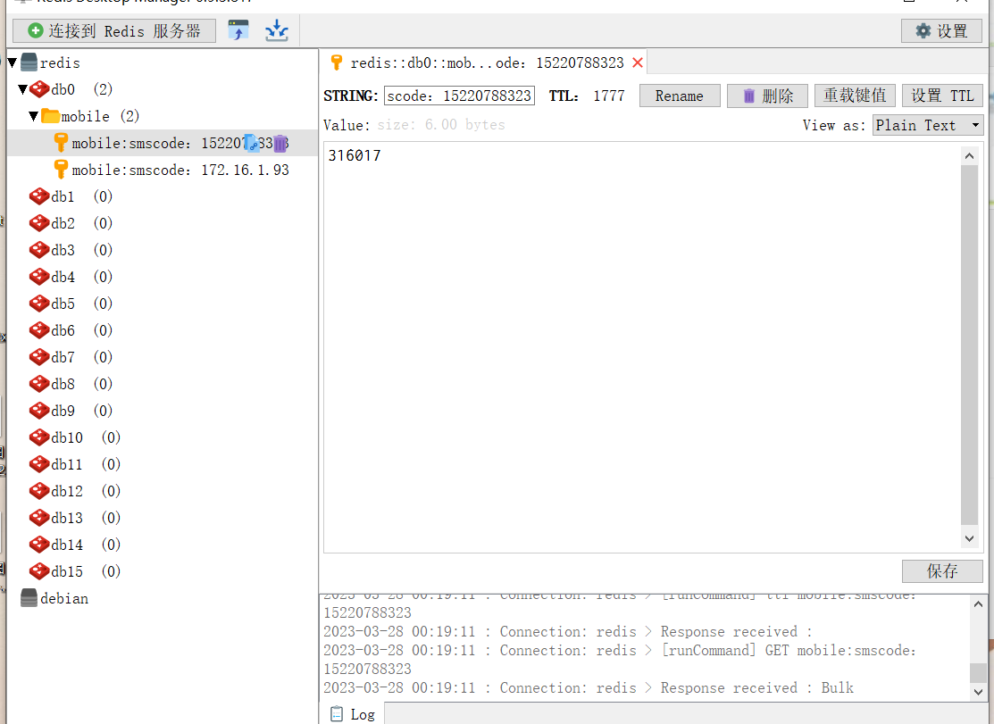Click the value editor scrollbar down arrow
This screenshot has height=724, width=994.
(969, 538)
